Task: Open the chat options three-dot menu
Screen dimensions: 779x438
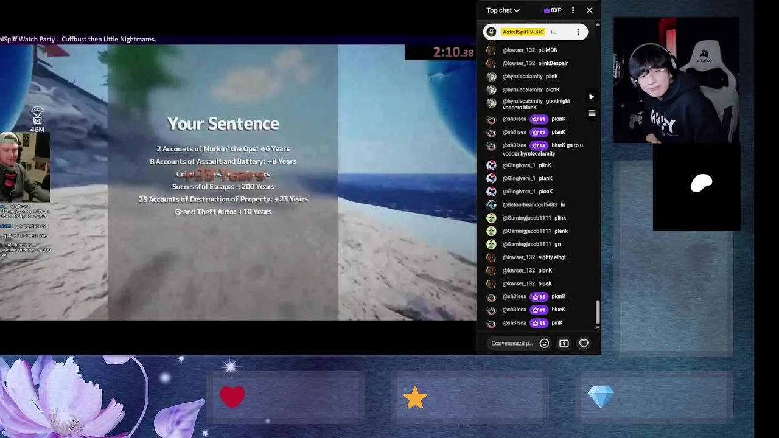Action: coord(573,10)
